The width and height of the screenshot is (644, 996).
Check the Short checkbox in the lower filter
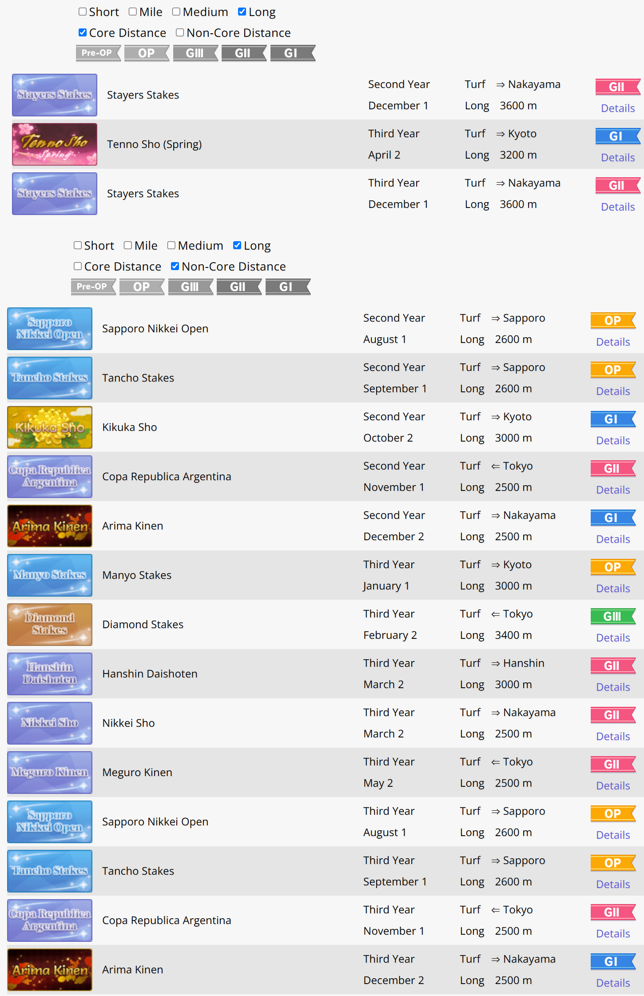pos(78,245)
